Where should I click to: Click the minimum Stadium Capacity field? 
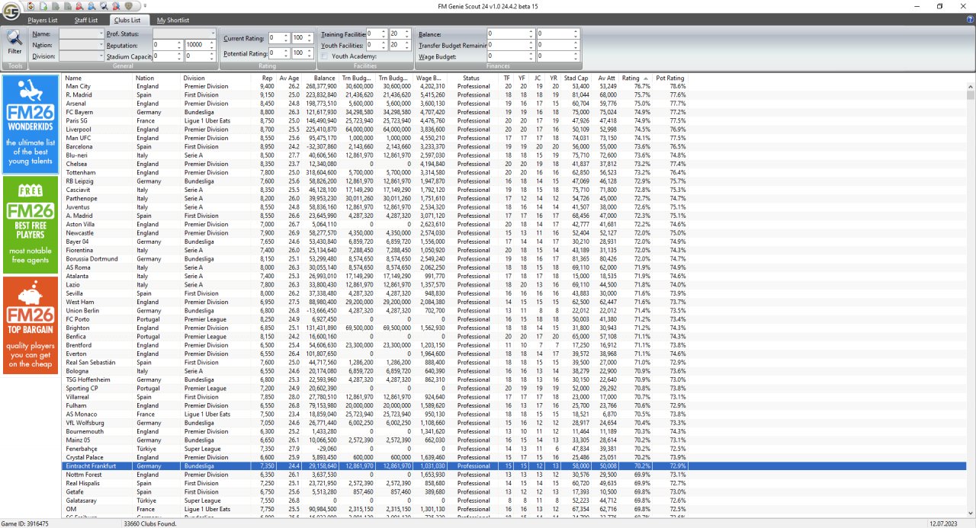[x=164, y=56]
